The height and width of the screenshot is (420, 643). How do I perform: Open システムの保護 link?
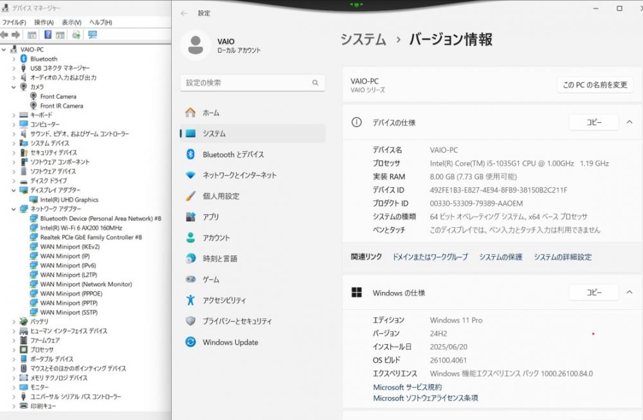click(x=501, y=257)
